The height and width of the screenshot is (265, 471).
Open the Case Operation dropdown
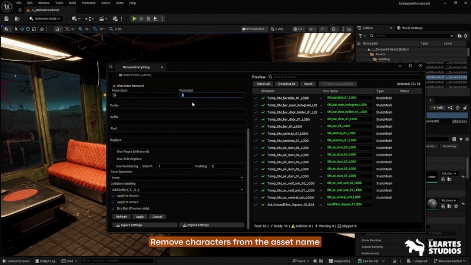(x=177, y=177)
